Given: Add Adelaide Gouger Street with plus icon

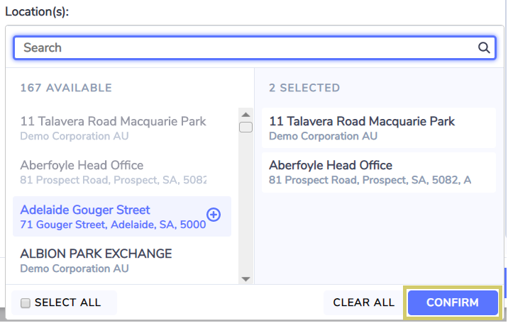Looking at the screenshot, I should click(x=214, y=215).
